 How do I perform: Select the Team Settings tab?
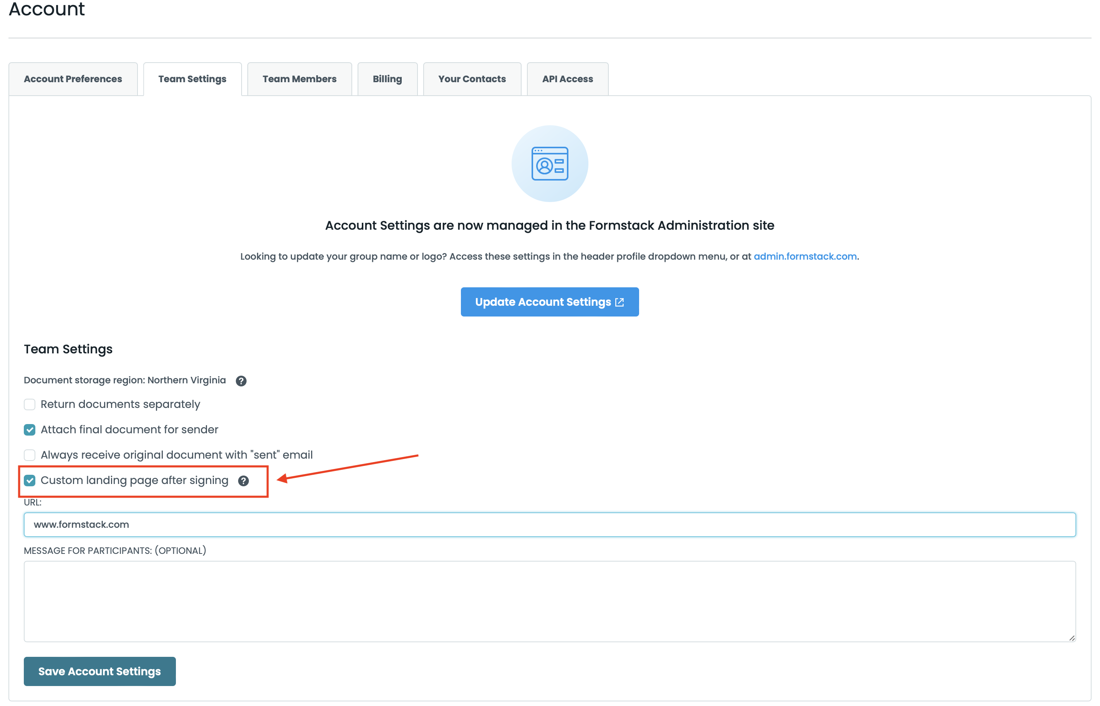tap(192, 79)
